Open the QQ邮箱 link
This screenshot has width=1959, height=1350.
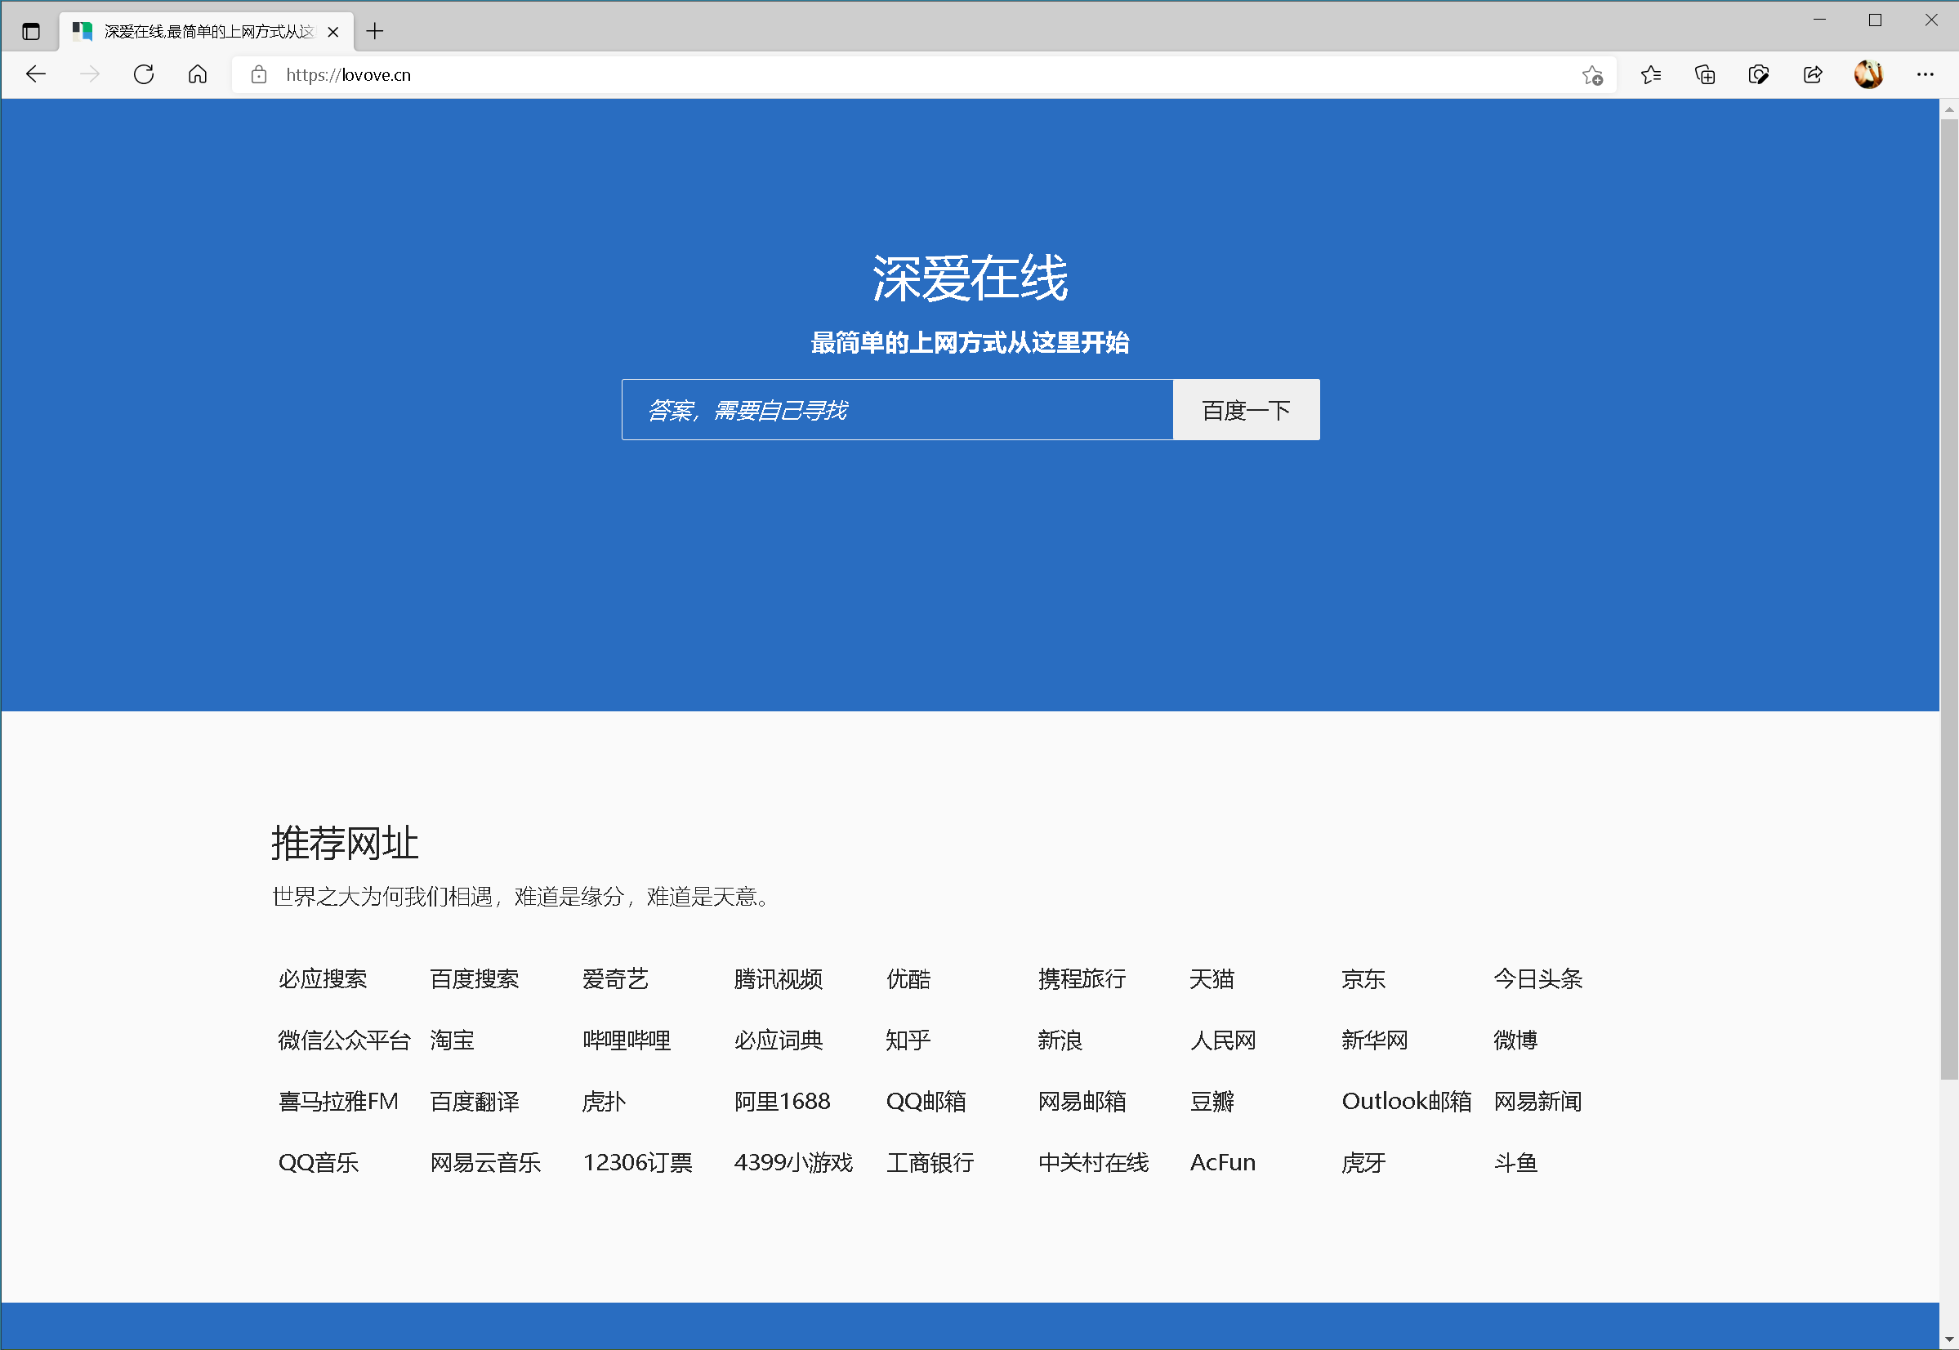(x=926, y=1100)
